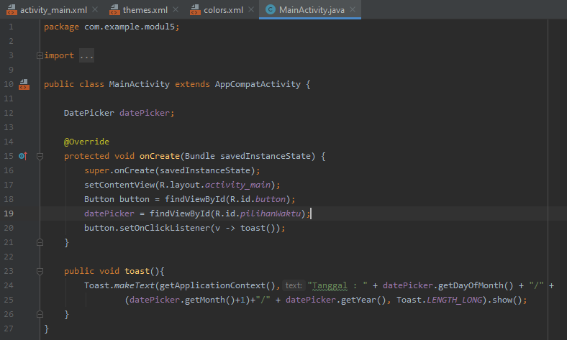Click savedInstanceState parameter on line 15
The width and height of the screenshot is (567, 340).
pyautogui.click(x=266, y=156)
